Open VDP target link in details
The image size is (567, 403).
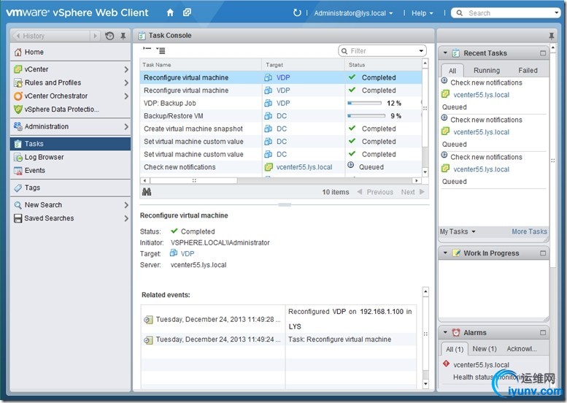pos(188,253)
